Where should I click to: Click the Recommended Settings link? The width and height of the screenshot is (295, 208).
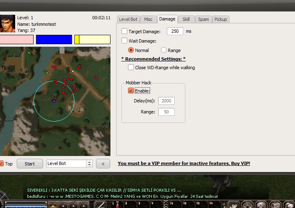click(153, 59)
